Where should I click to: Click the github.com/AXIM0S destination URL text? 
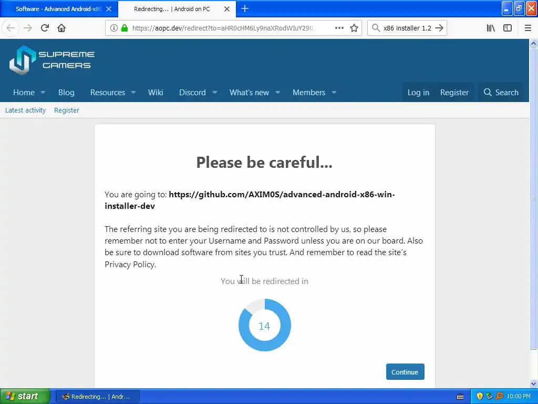click(250, 200)
